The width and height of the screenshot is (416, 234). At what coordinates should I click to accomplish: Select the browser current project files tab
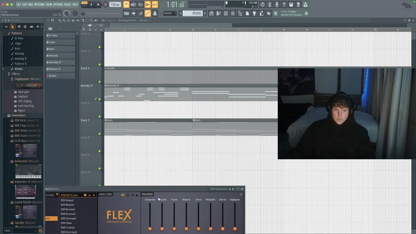[12, 27]
